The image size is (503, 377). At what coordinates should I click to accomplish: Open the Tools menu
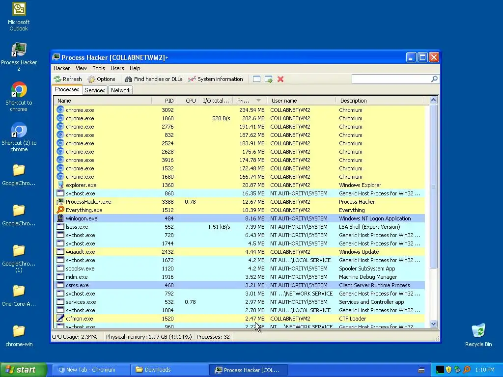(x=98, y=68)
